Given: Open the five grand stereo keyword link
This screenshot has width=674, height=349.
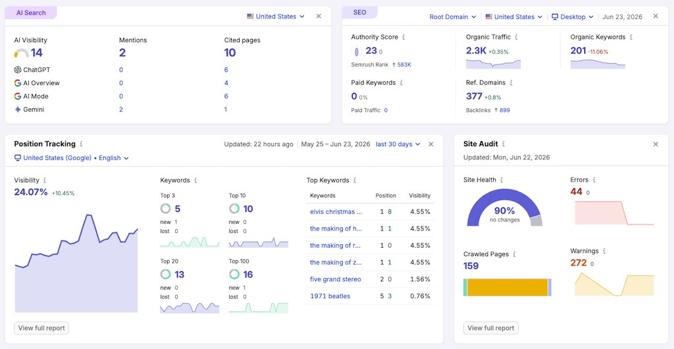Looking at the screenshot, I should pos(335,279).
